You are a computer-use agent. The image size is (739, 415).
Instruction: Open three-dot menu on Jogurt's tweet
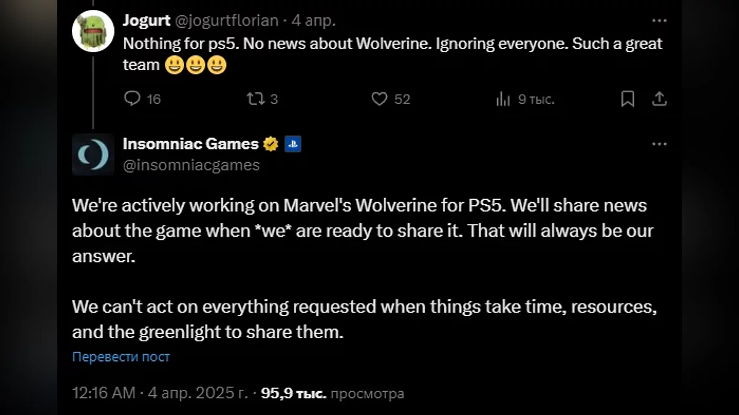[x=659, y=21]
